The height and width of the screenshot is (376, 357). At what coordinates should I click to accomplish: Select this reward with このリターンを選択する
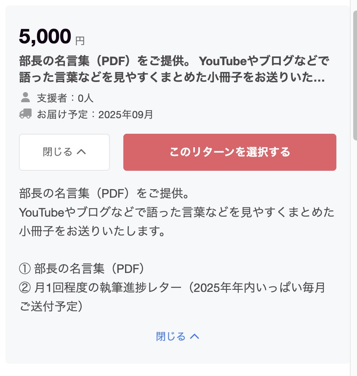coord(229,152)
